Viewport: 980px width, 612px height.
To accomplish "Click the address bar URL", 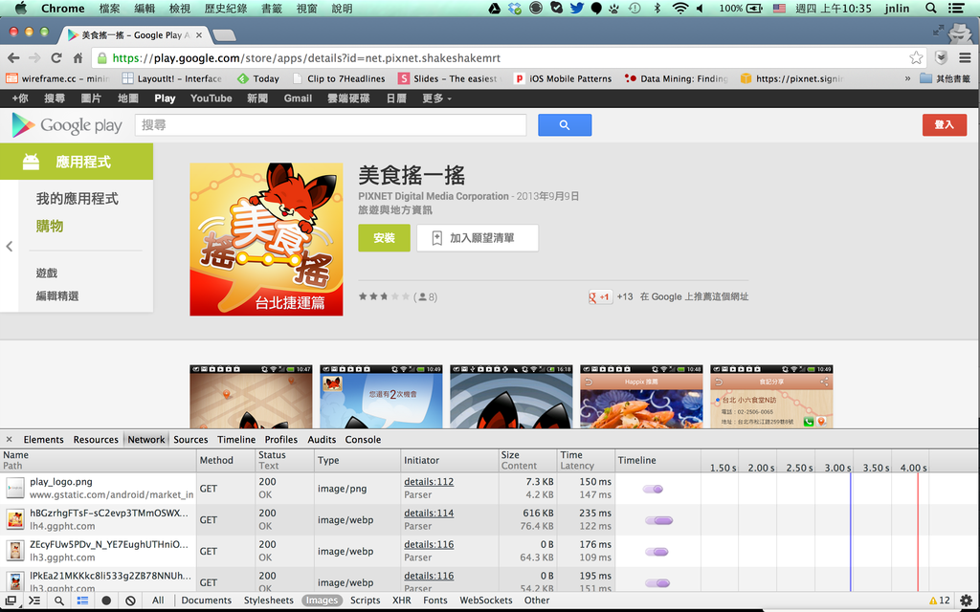I will tap(306, 58).
